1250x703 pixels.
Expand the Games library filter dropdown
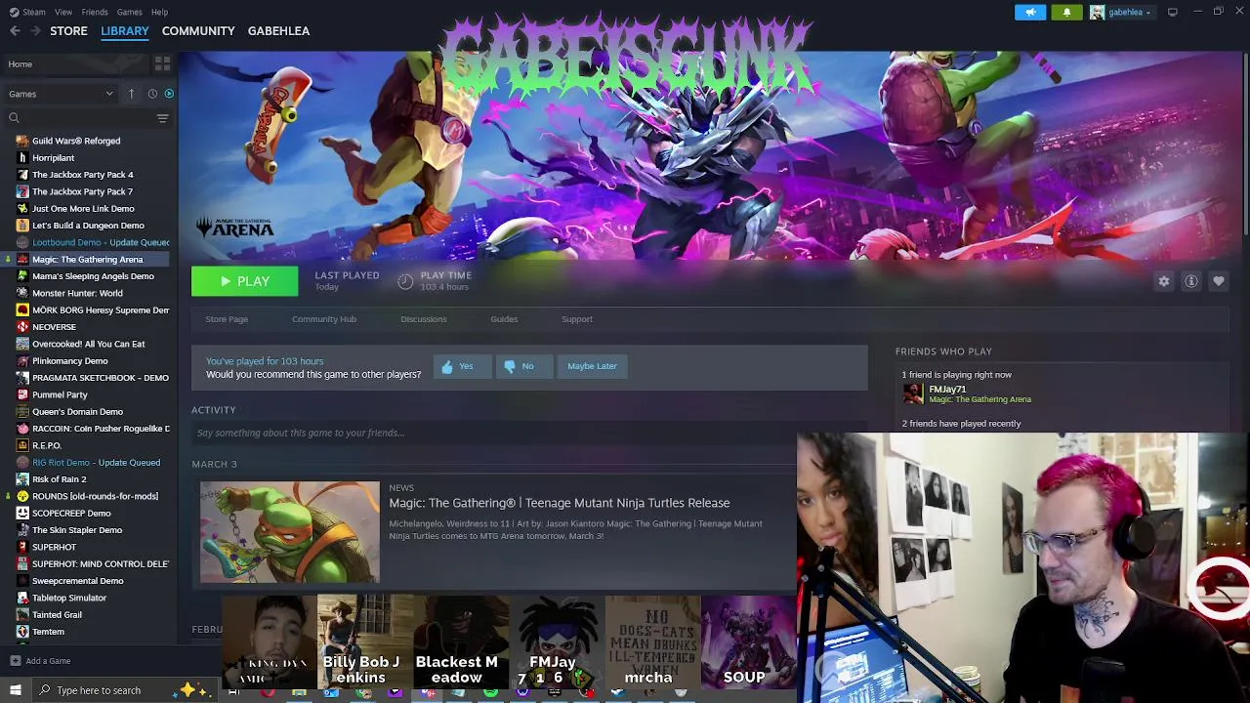[x=61, y=94]
